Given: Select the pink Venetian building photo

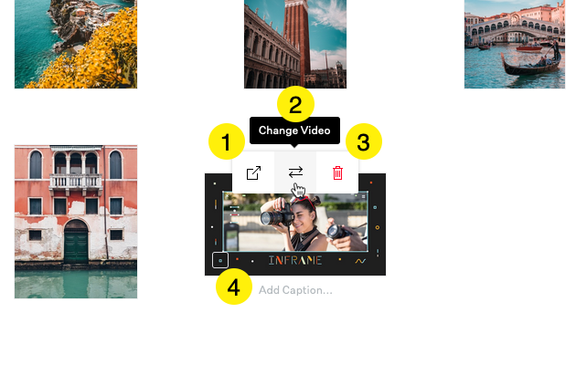Looking at the screenshot, I should tap(76, 222).
